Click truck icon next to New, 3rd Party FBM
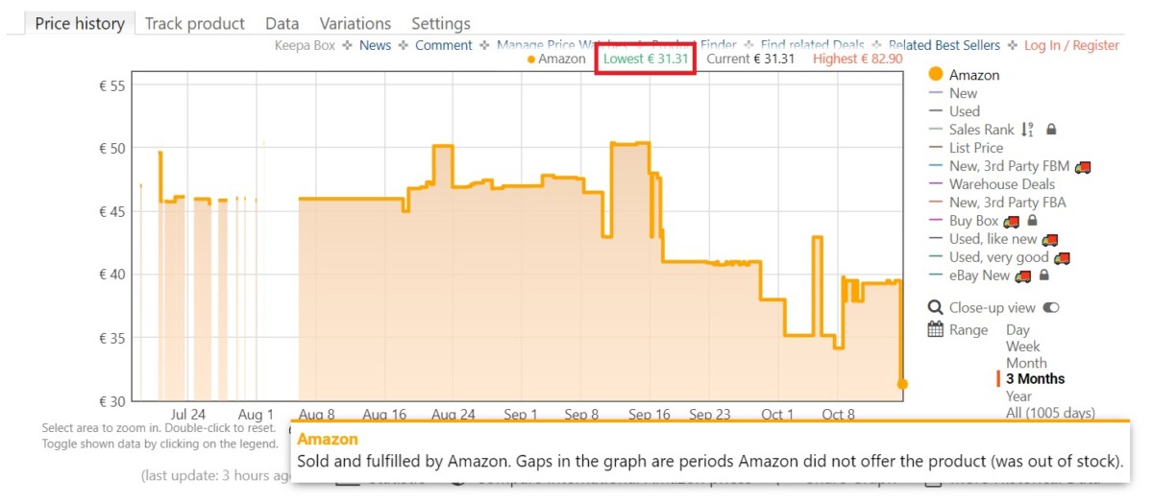 pyautogui.click(x=1083, y=167)
